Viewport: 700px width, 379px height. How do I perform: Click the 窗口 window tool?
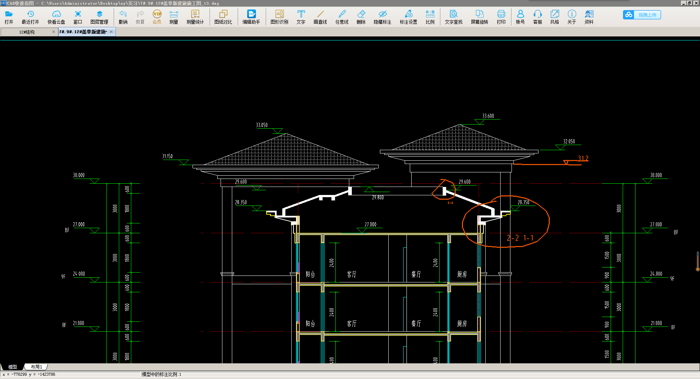tap(78, 17)
